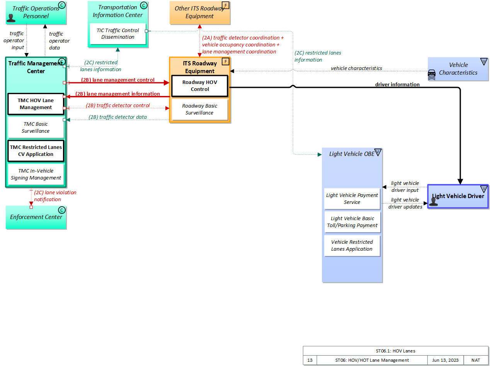Click the car icon in Vehicle Characteristics
Screen dimensions: 490x366
click(x=432, y=74)
